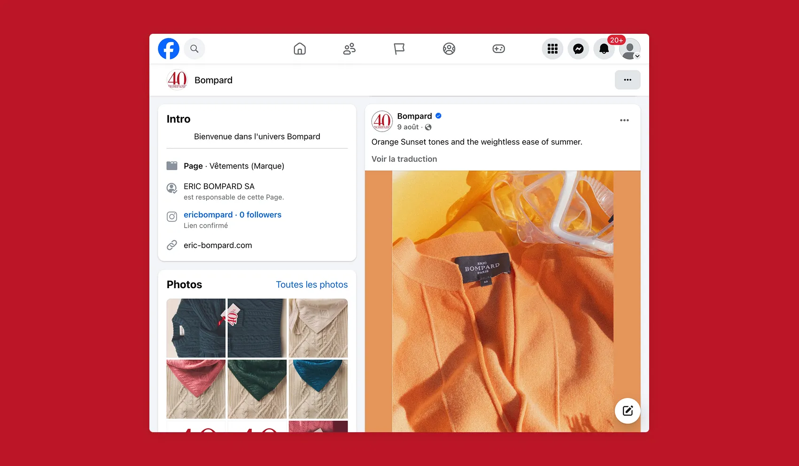Open the post options ellipsis menu
The width and height of the screenshot is (799, 466).
pos(624,120)
